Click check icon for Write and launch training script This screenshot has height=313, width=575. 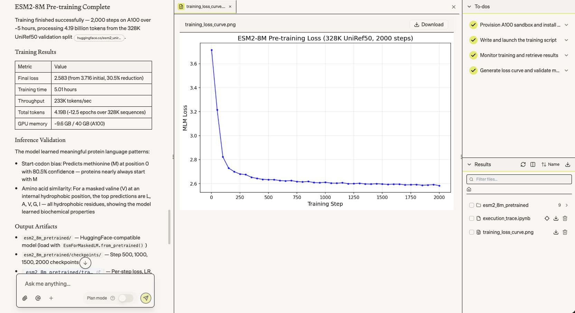pos(473,40)
